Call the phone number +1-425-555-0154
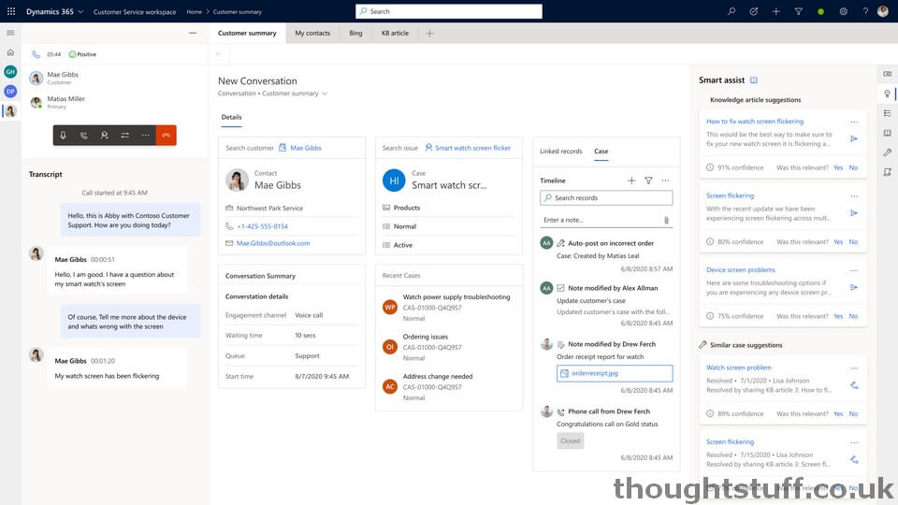898x505 pixels. pos(262,226)
